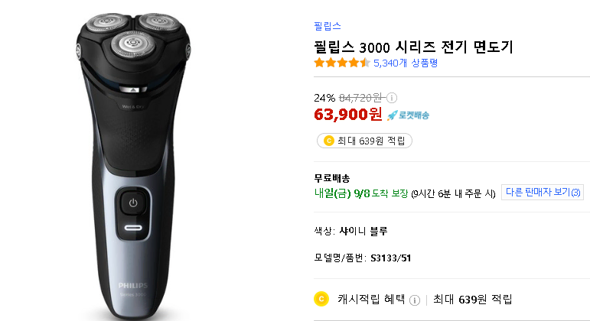The width and height of the screenshot is (590, 321).
Task: Click the info icon next to the original price
Action: pyautogui.click(x=392, y=98)
